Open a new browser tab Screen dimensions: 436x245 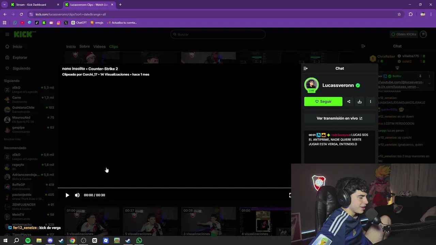click(x=120, y=5)
